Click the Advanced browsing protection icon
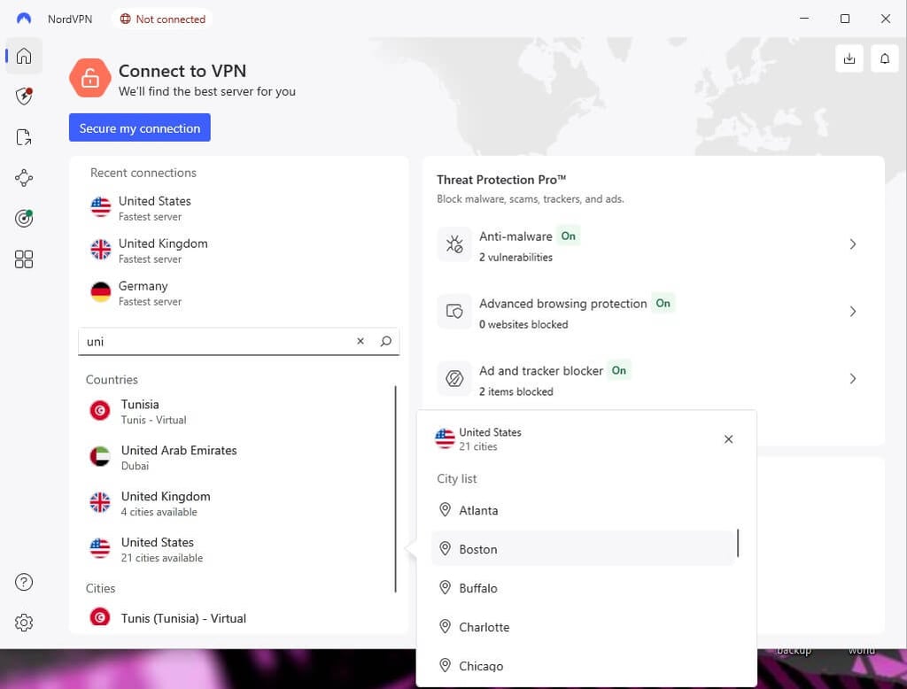Viewport: 907px width, 689px height. pyautogui.click(x=454, y=312)
